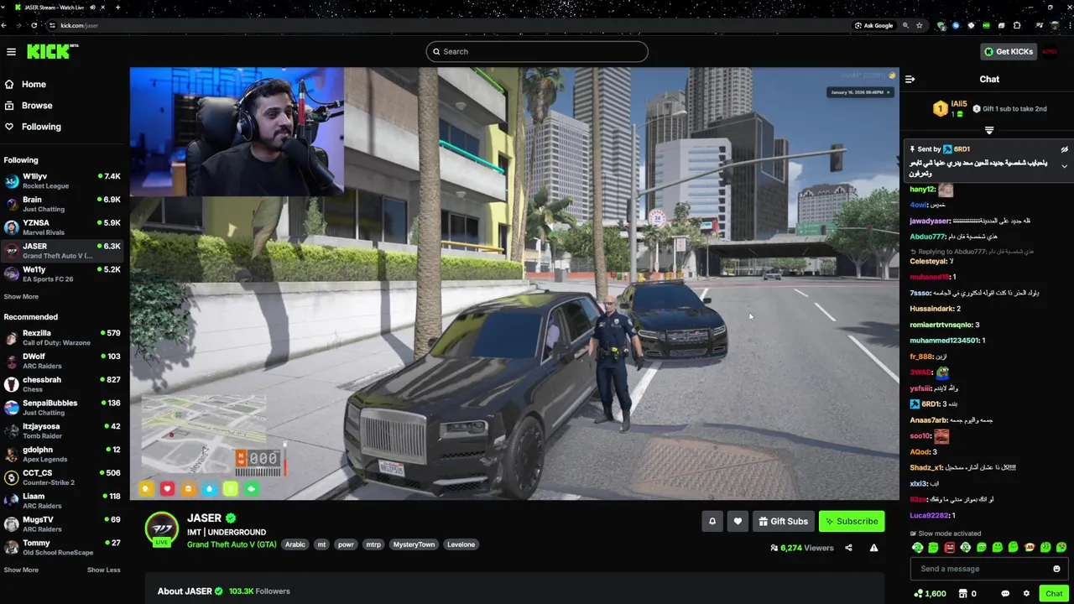This screenshot has height=604, width=1074.
Task: Open the chat bubble options icon
Action: (1005, 593)
